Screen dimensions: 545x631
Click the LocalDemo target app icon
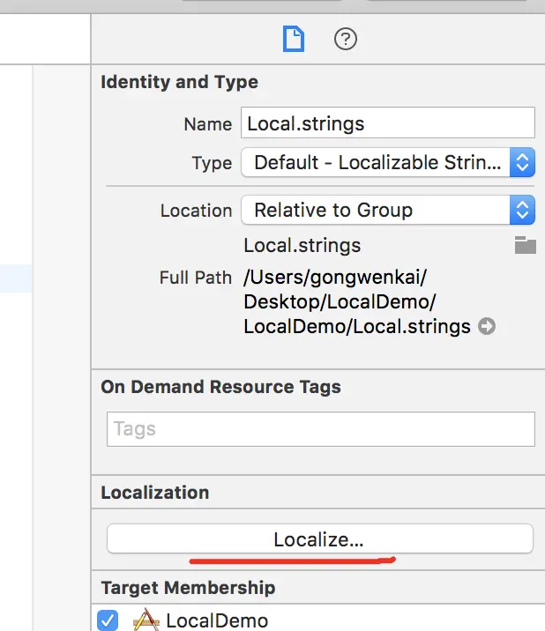pyautogui.click(x=146, y=620)
